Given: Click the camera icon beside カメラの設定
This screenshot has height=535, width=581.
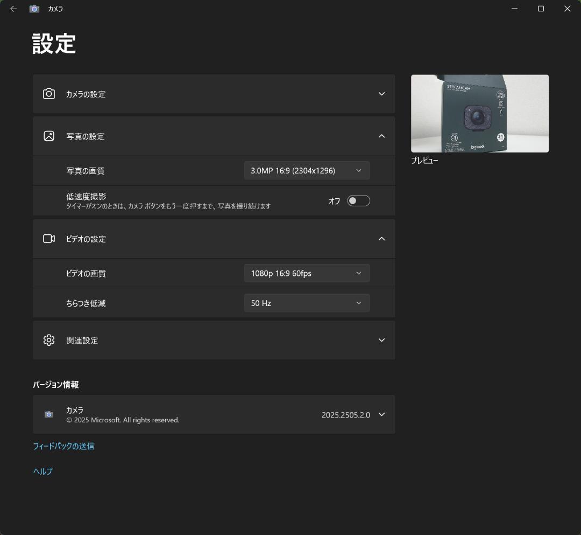Looking at the screenshot, I should (x=49, y=94).
